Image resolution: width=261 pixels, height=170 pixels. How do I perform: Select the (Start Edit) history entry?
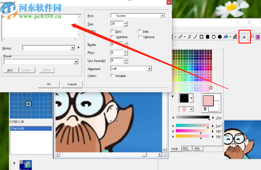coord(31,128)
